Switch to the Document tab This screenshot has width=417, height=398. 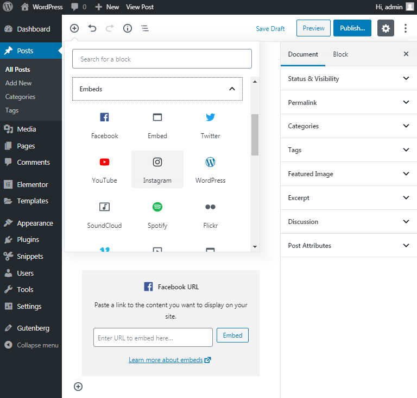tap(303, 54)
